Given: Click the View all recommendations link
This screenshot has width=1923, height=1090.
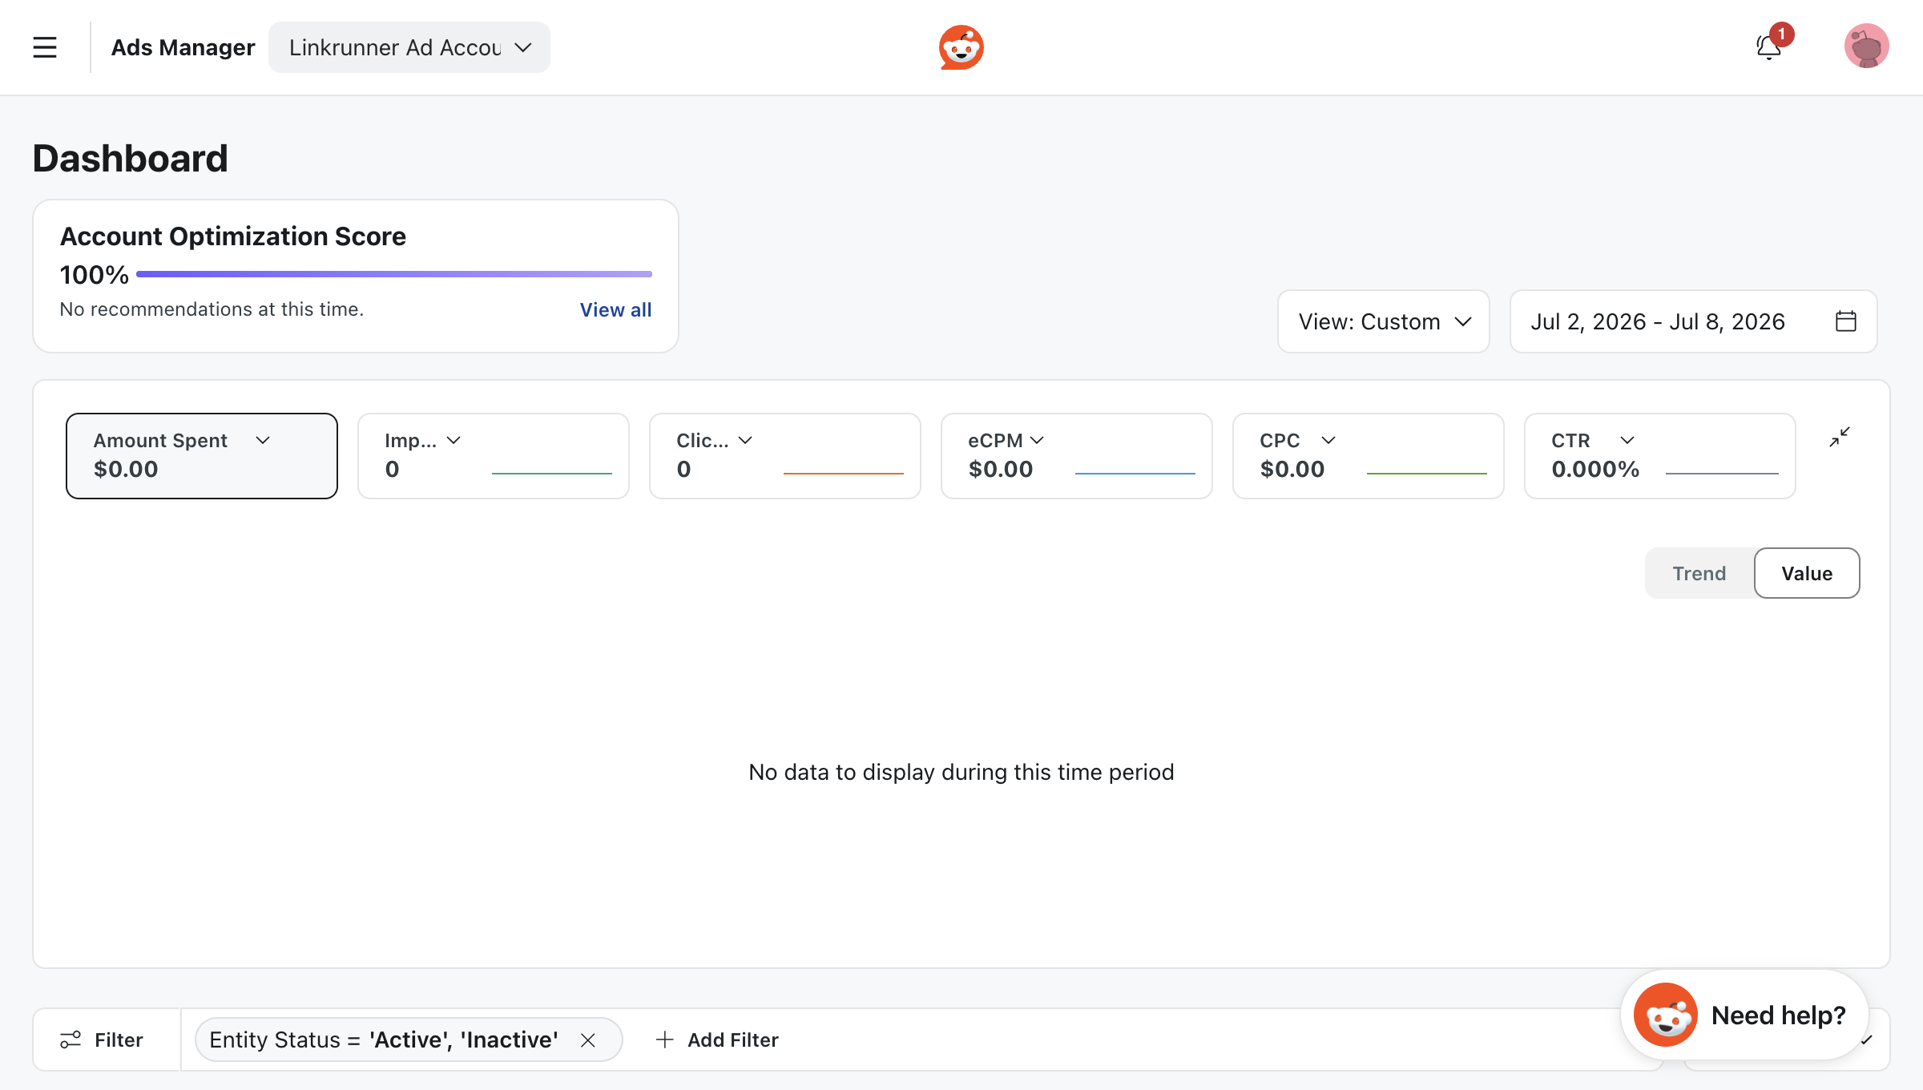Looking at the screenshot, I should pyautogui.click(x=615, y=309).
